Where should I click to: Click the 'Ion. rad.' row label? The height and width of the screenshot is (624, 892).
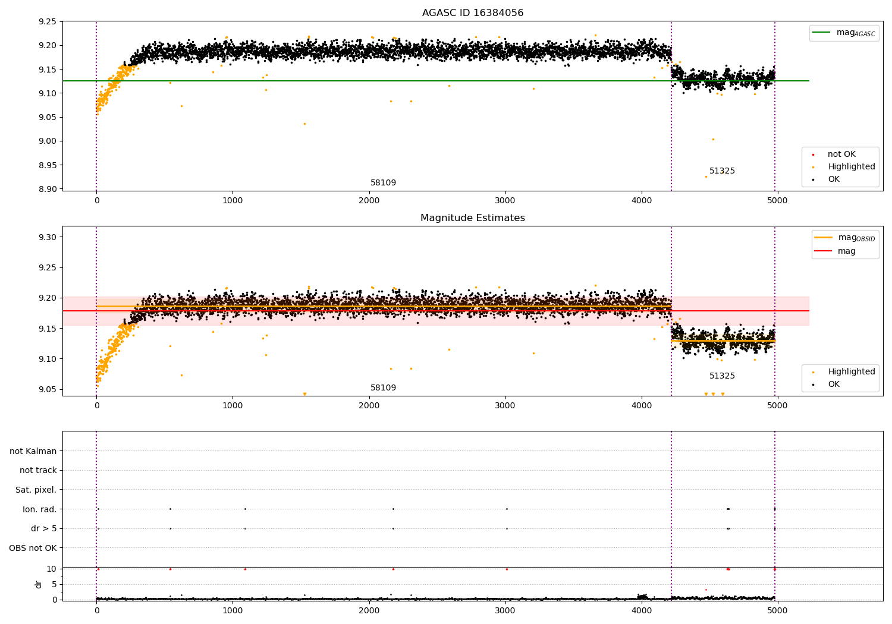(40, 509)
